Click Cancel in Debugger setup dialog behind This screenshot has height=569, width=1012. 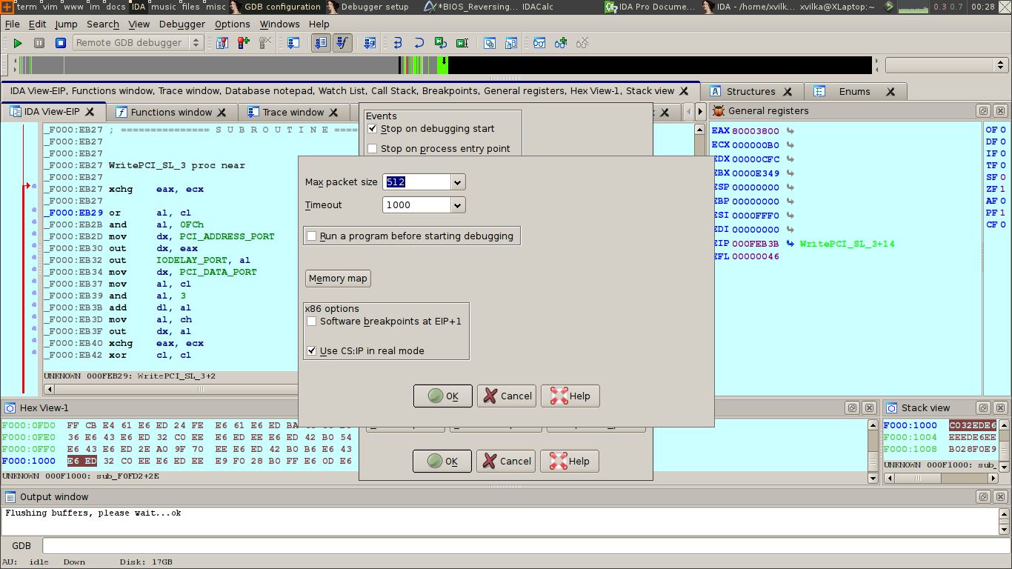tap(506, 461)
